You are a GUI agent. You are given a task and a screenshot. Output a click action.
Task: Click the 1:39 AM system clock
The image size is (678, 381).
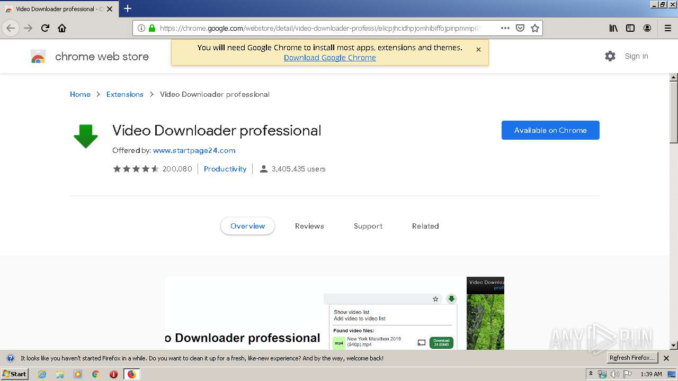click(x=651, y=374)
